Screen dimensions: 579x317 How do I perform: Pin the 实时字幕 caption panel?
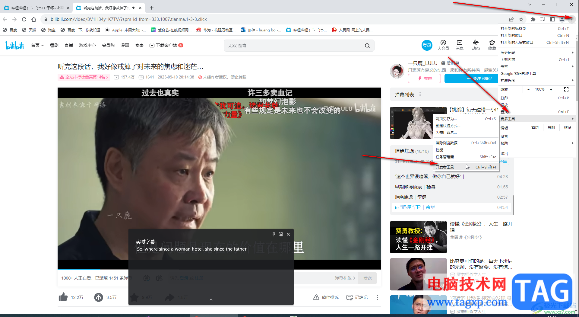tap(274, 234)
